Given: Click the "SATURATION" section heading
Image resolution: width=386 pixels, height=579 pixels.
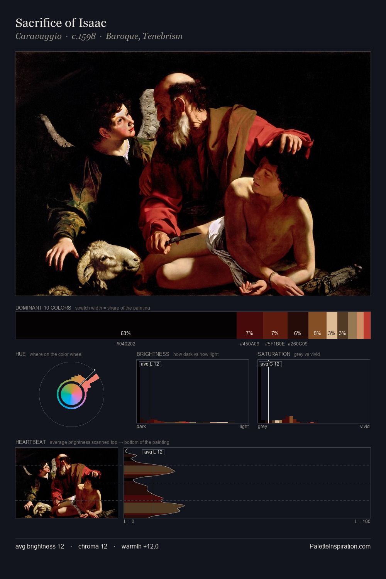Looking at the screenshot, I should (x=274, y=354).
